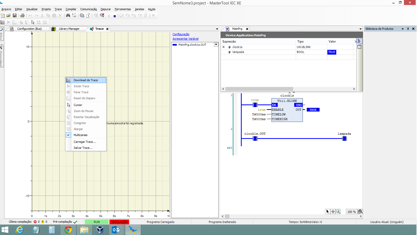Screen dimensions: 417x235
Task: Click the binoculars Find icon
Action: coord(68,16)
